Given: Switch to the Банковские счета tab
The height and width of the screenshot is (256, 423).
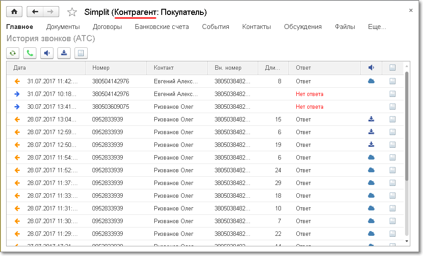Looking at the screenshot, I should (162, 27).
